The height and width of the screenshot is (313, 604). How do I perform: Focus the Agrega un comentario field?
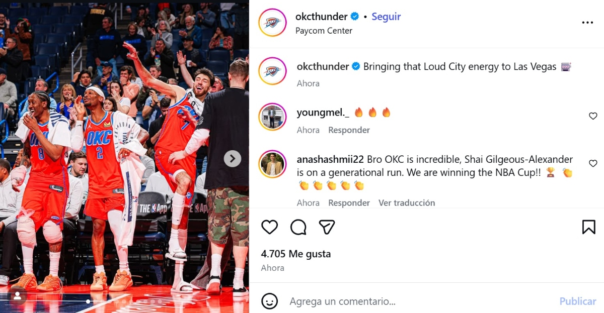tap(420, 301)
